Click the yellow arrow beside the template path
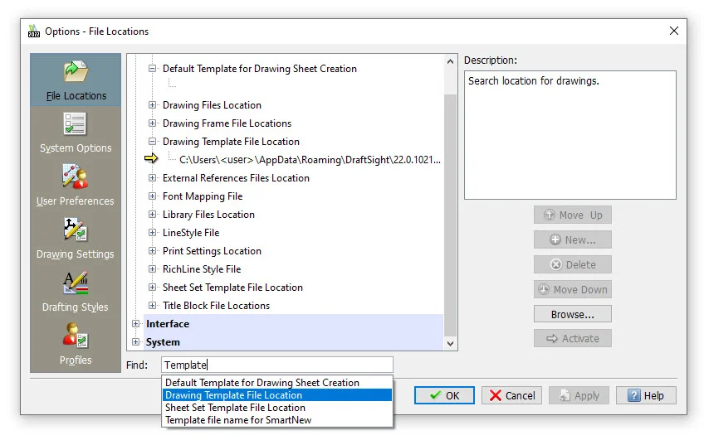 coord(150,159)
